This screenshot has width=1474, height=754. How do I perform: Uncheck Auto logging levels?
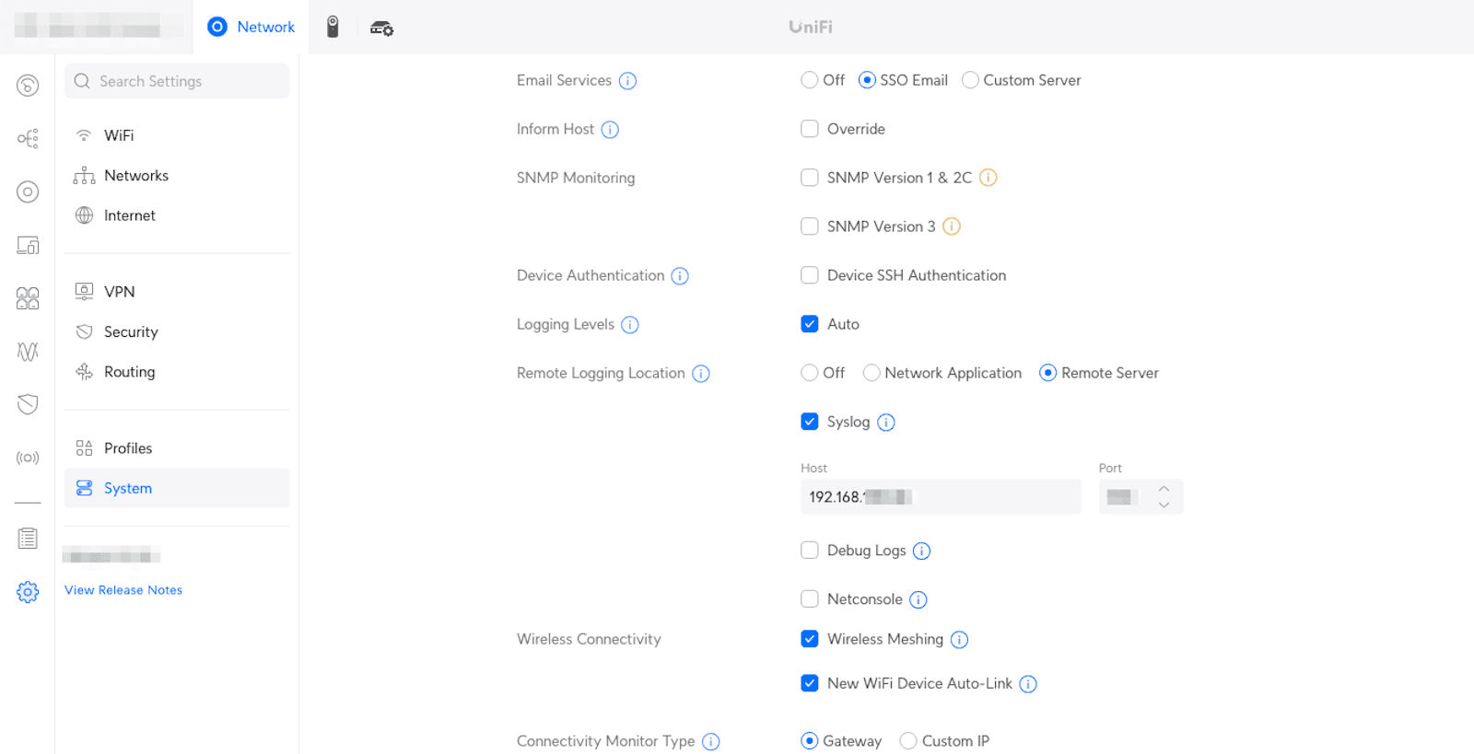tap(810, 324)
